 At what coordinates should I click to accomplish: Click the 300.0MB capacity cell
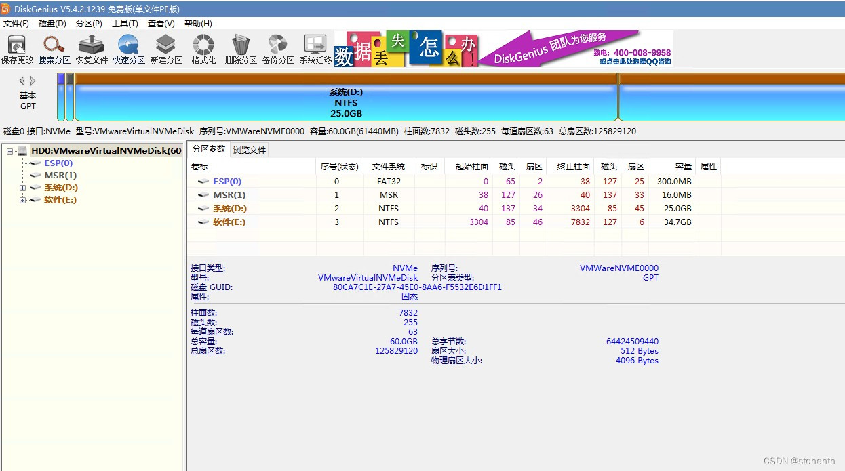coord(674,182)
